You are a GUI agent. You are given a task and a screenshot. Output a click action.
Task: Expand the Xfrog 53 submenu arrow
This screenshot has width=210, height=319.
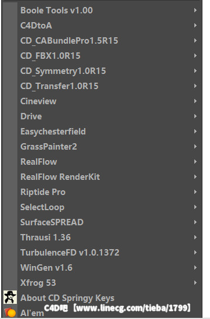tap(195, 282)
